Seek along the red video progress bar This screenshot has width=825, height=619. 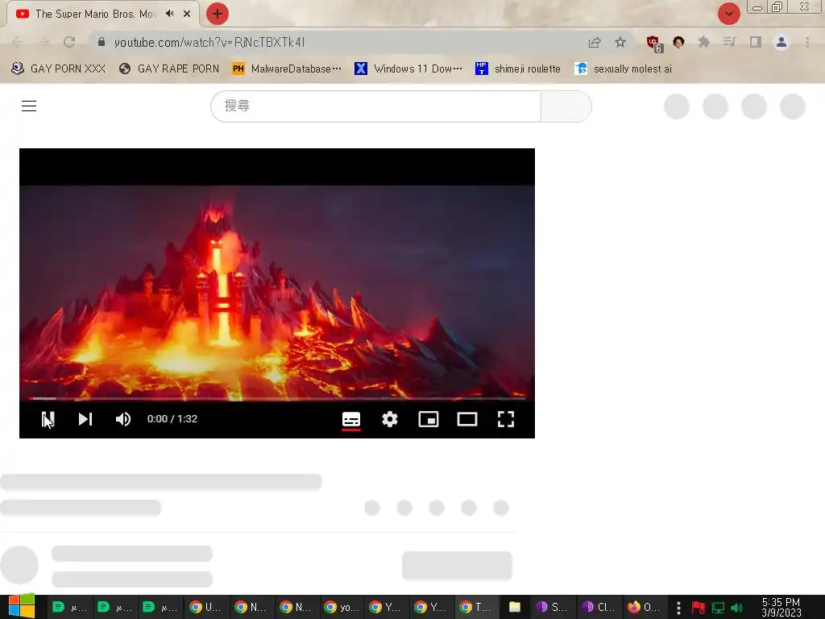[277, 398]
